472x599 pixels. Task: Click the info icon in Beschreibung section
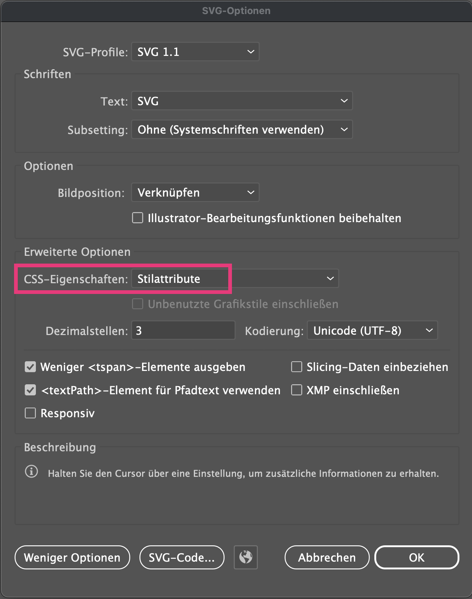point(31,472)
